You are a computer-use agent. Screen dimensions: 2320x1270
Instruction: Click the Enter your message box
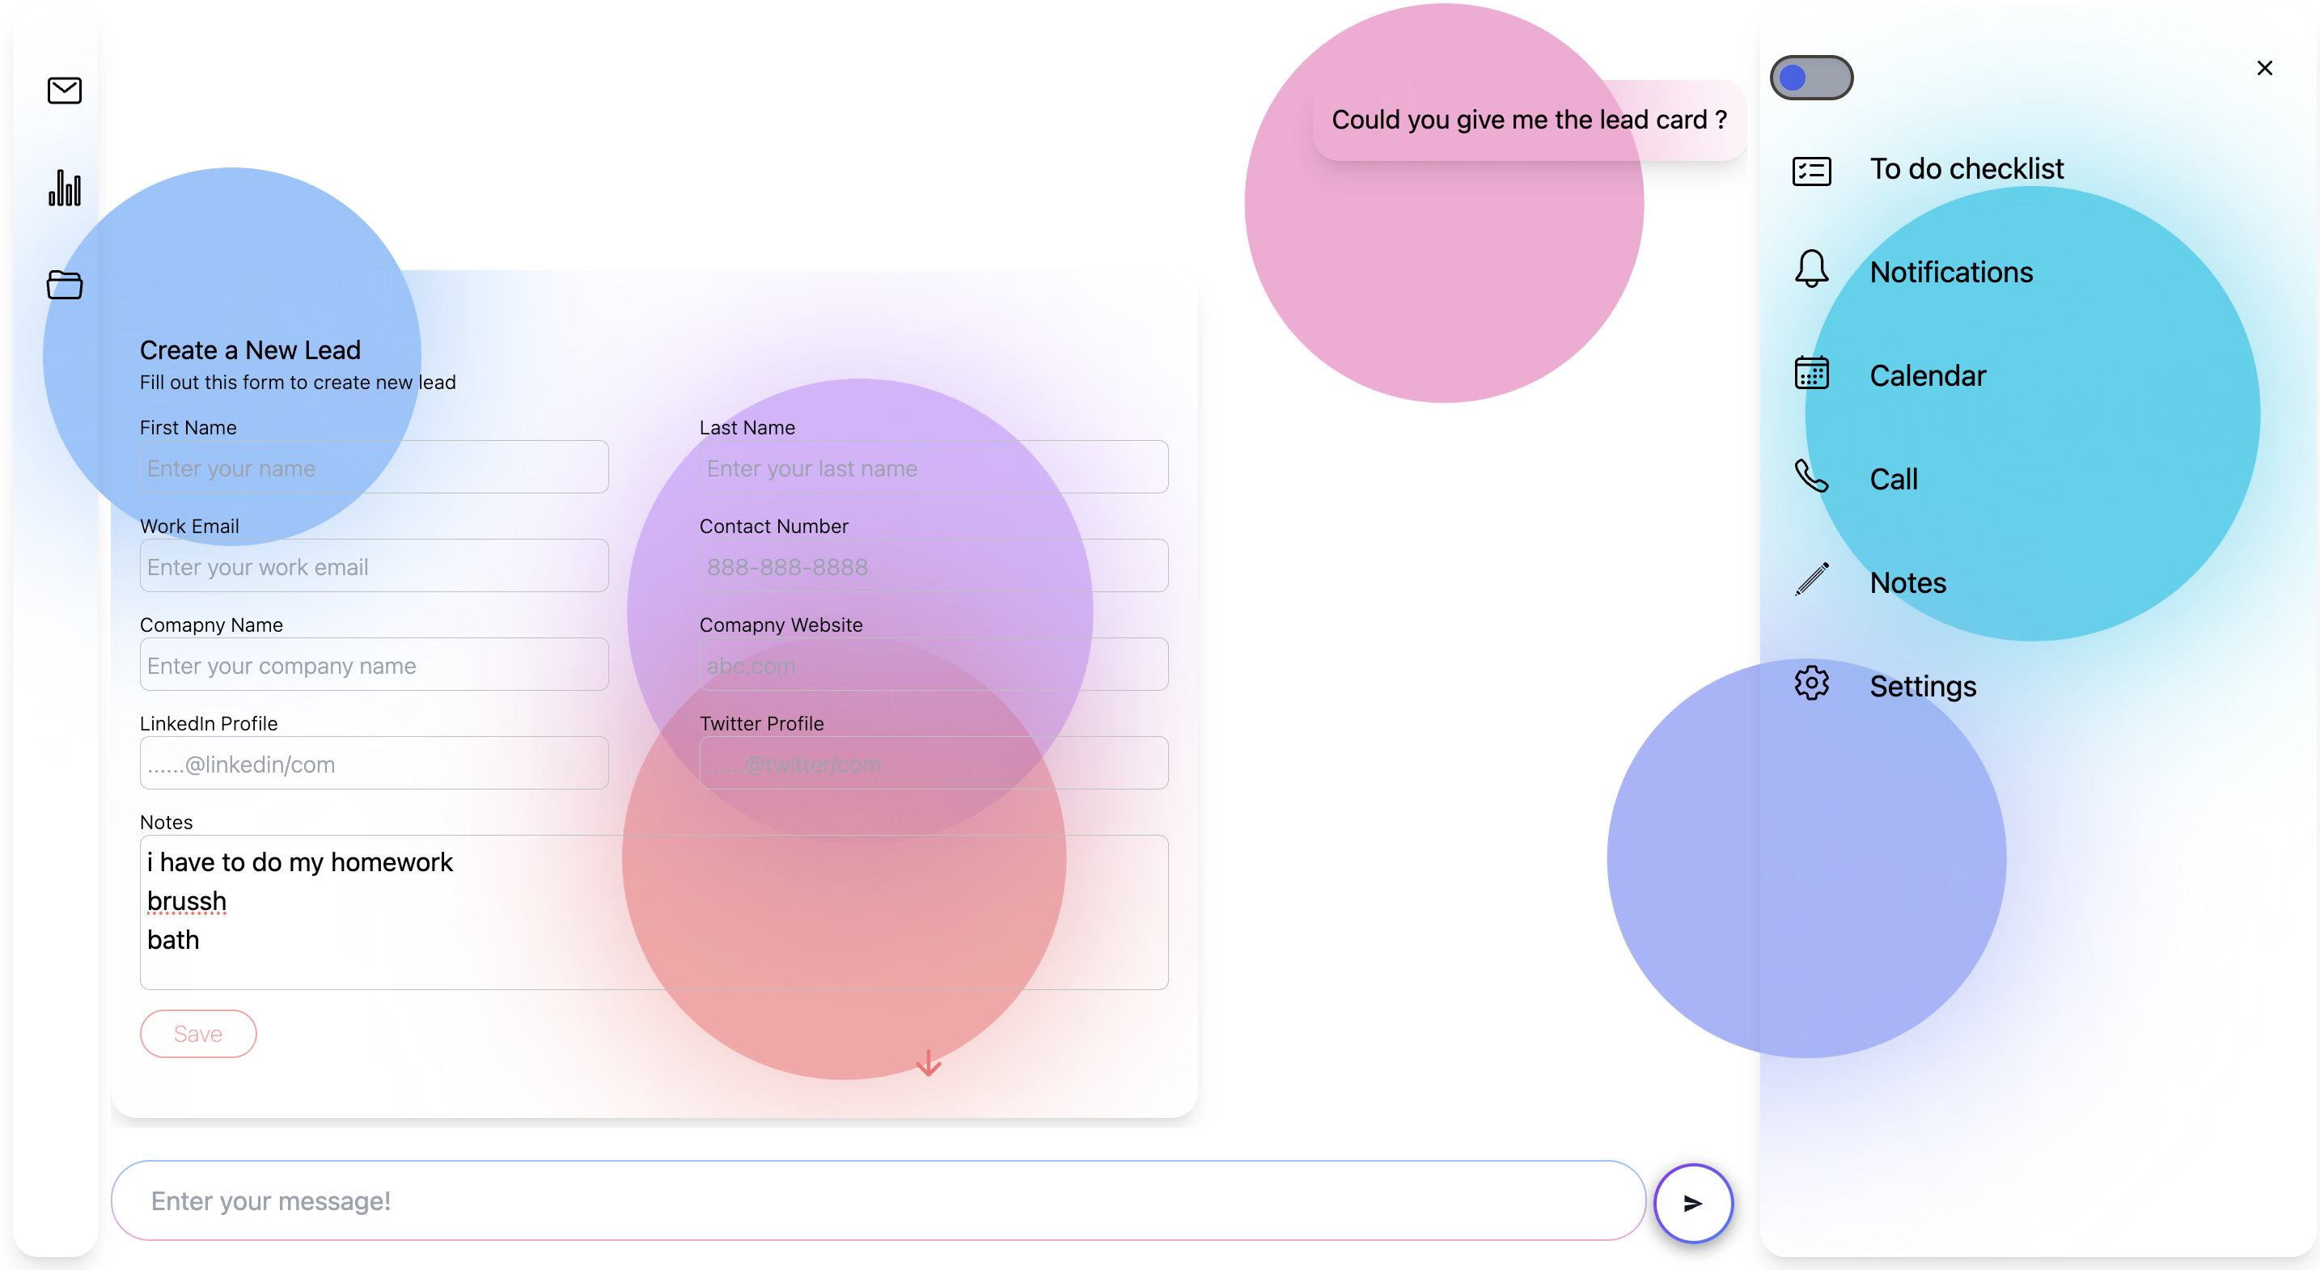coord(878,1200)
